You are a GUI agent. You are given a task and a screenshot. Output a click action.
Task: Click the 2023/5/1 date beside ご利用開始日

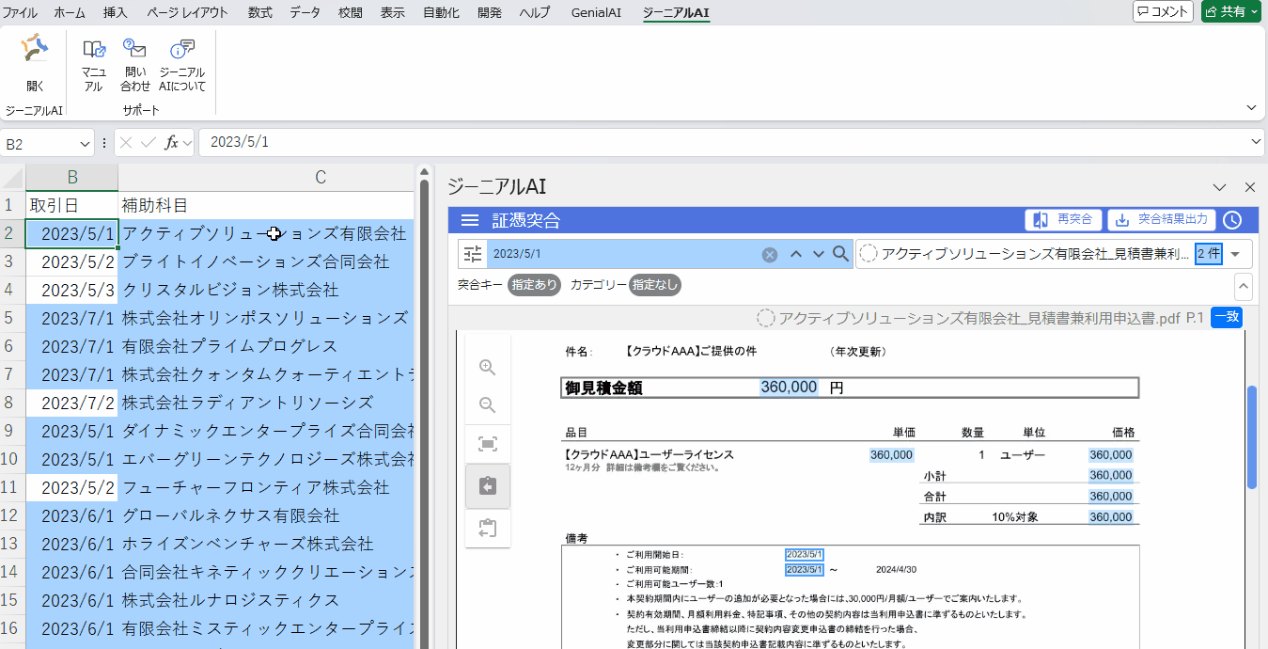pos(805,555)
